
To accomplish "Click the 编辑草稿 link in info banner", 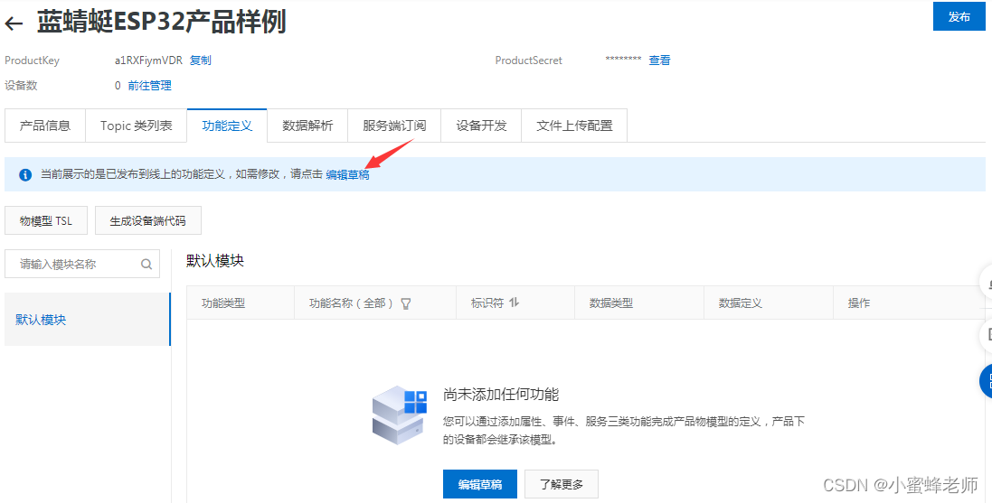I will 347,175.
